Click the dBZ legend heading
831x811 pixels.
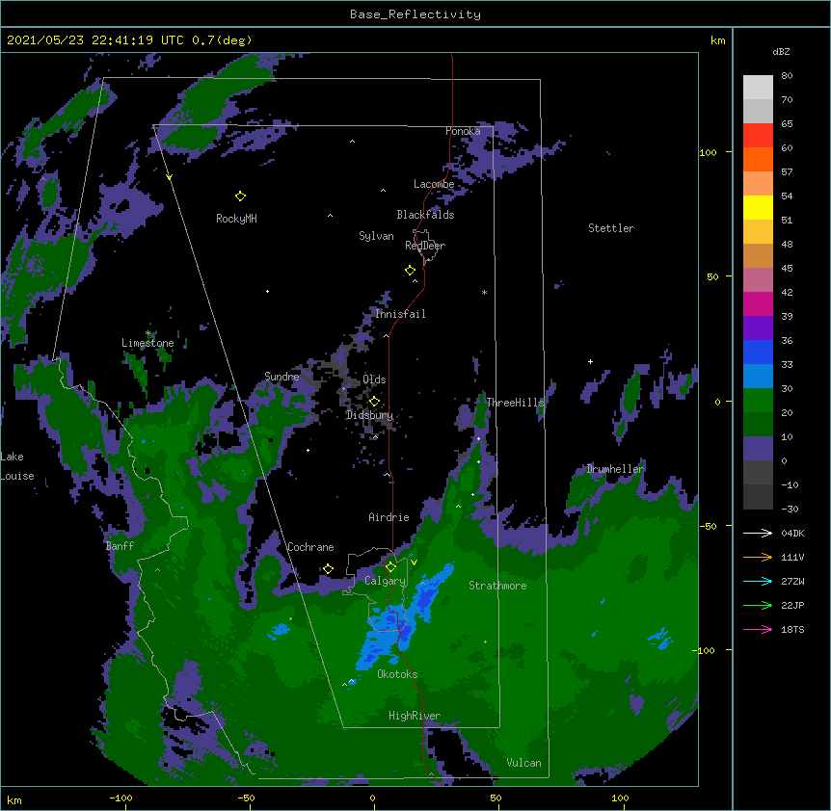point(781,52)
